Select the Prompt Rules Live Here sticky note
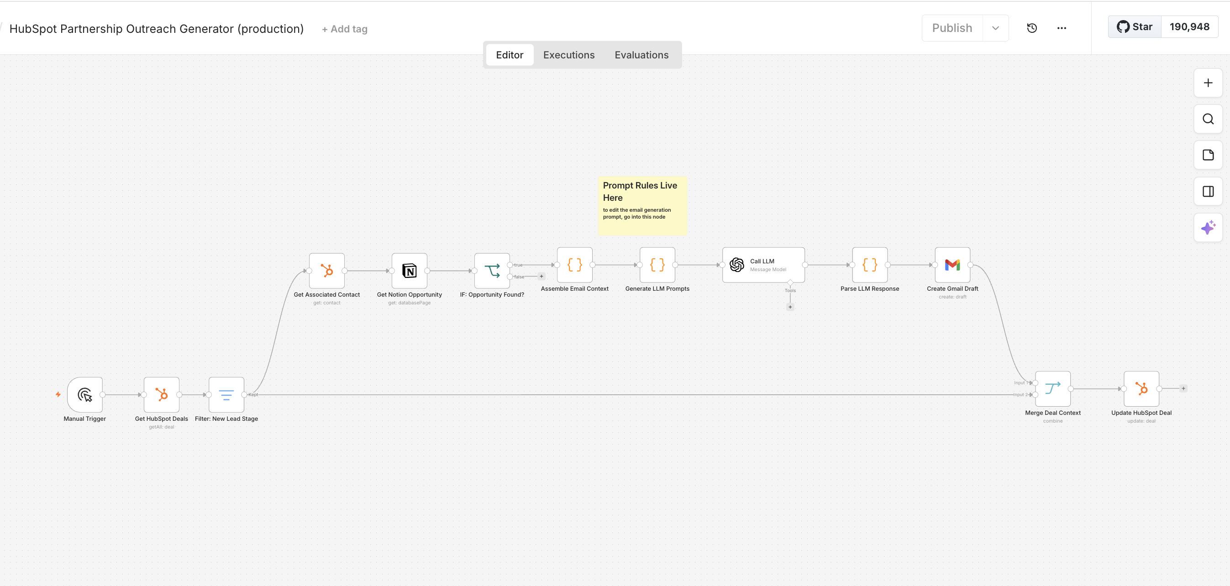 click(642, 206)
